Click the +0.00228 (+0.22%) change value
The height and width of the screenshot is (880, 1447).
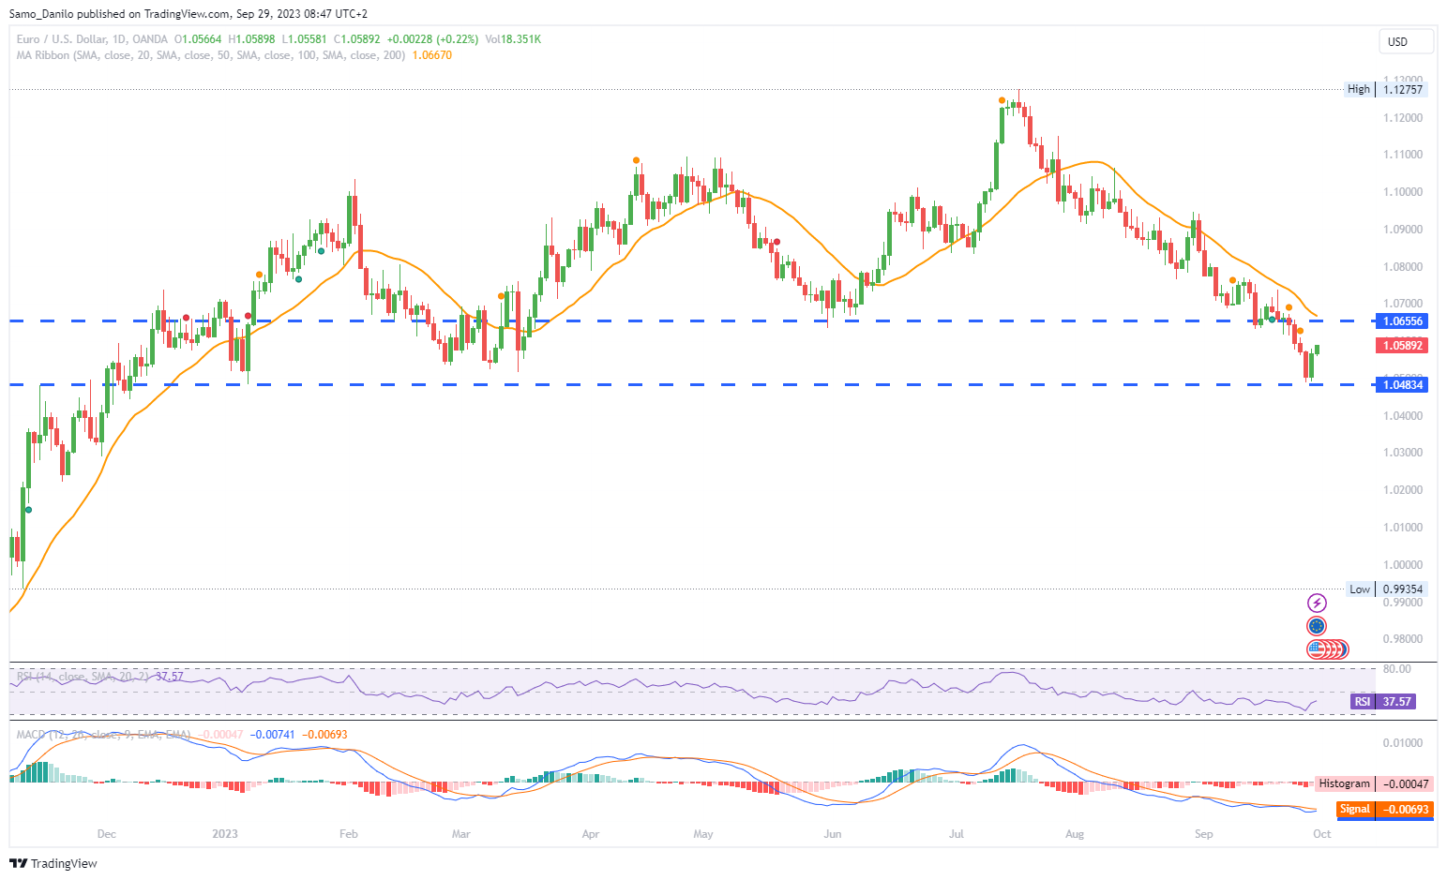(432, 39)
